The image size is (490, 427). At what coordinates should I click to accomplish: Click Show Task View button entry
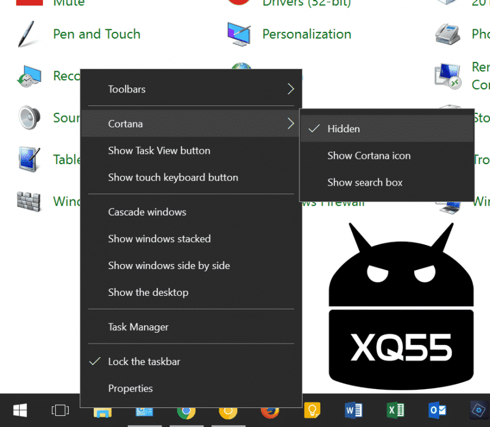tap(159, 151)
